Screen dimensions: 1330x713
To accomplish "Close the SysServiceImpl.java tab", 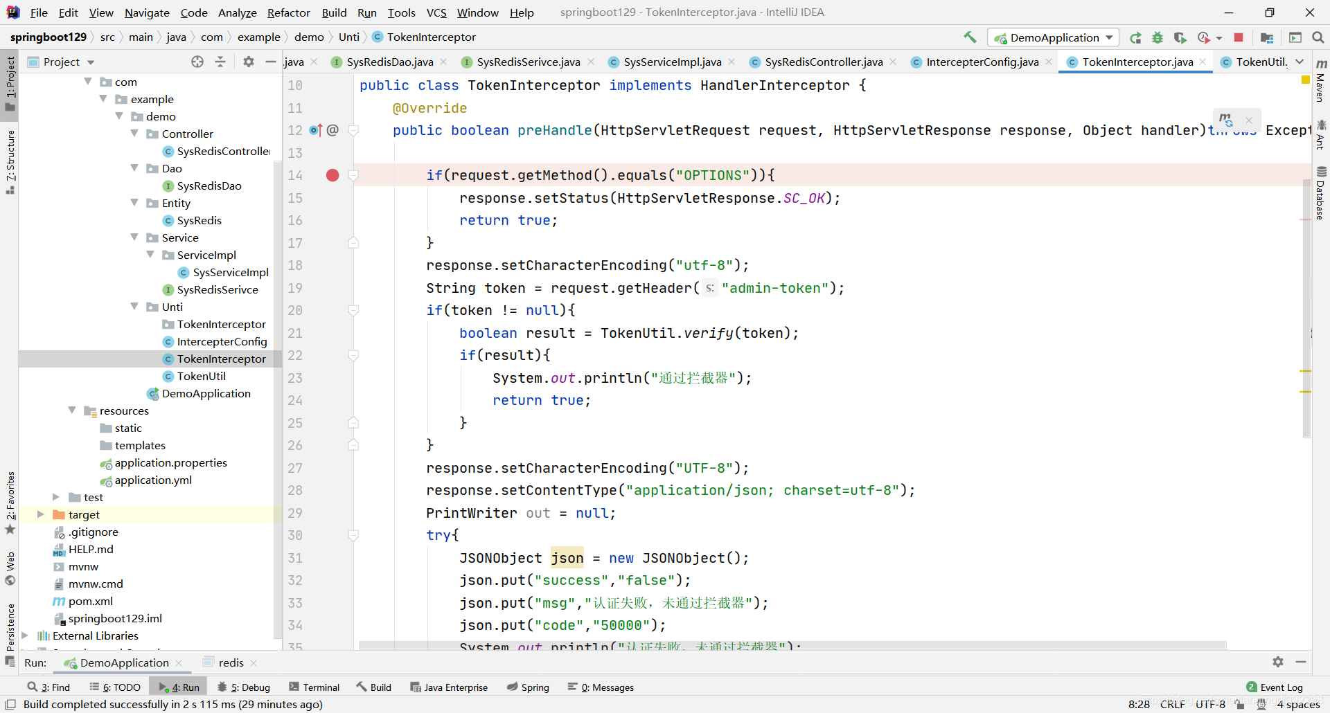I will point(731,62).
